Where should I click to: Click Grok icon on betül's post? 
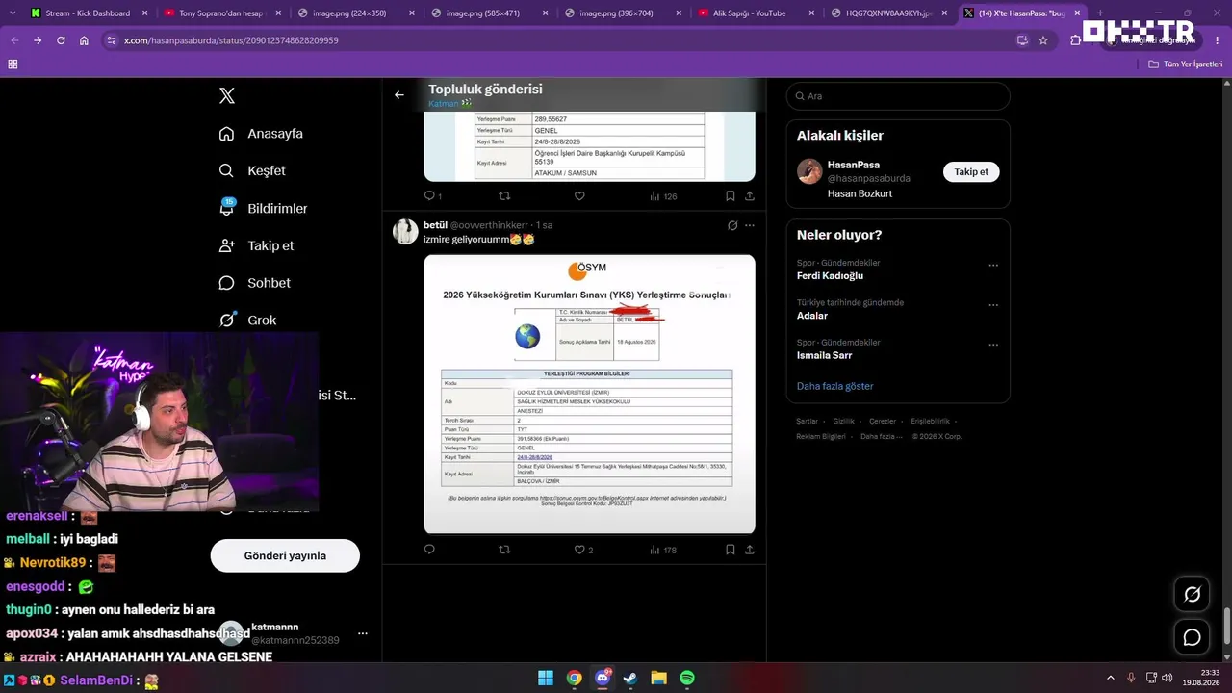click(732, 225)
